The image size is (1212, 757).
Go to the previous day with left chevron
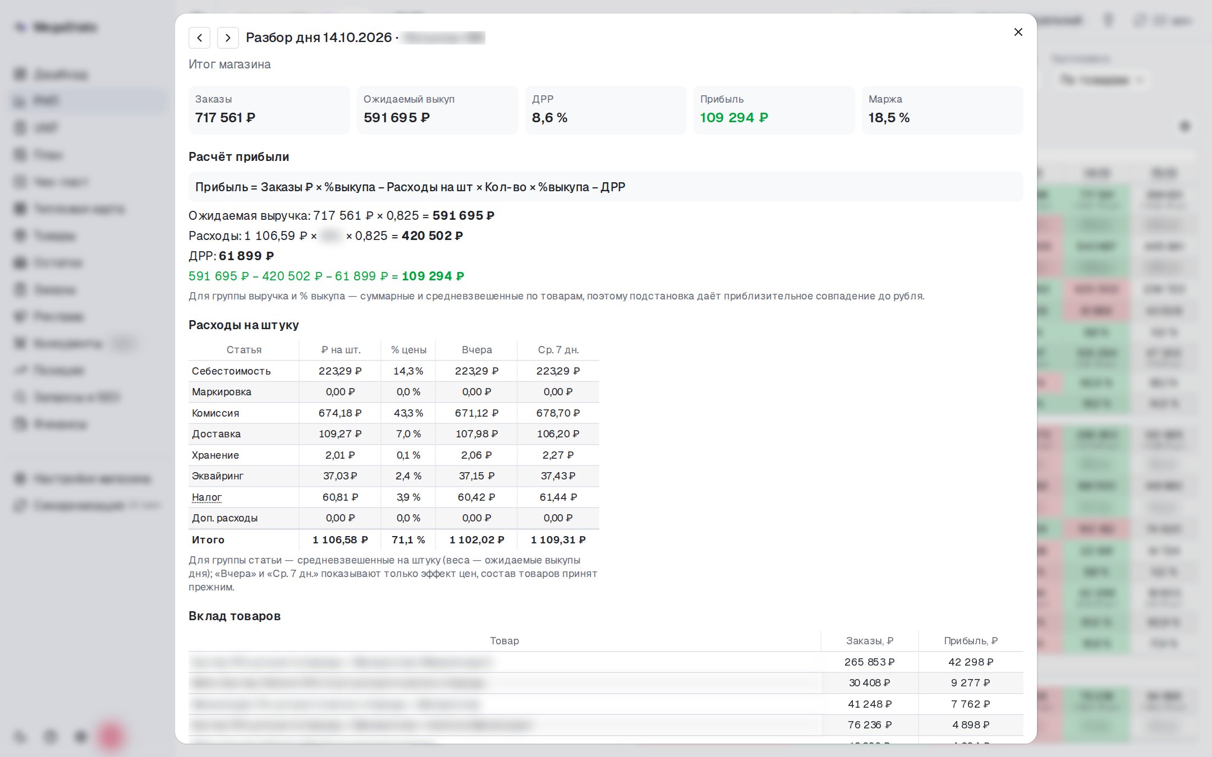[x=199, y=38]
